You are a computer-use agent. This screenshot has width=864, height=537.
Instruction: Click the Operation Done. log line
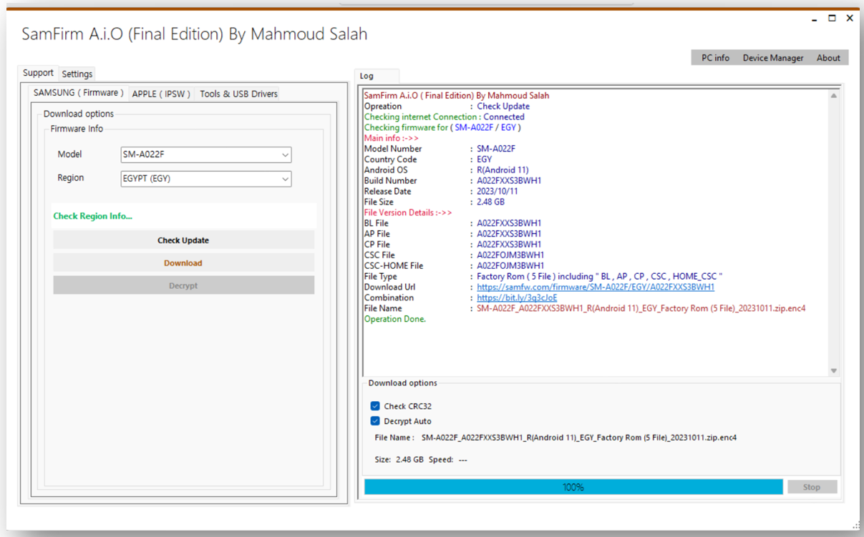395,320
